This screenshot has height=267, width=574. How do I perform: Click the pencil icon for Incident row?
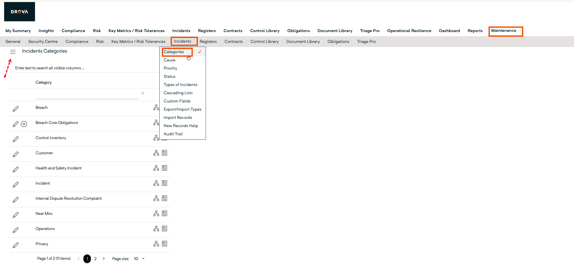(16, 185)
